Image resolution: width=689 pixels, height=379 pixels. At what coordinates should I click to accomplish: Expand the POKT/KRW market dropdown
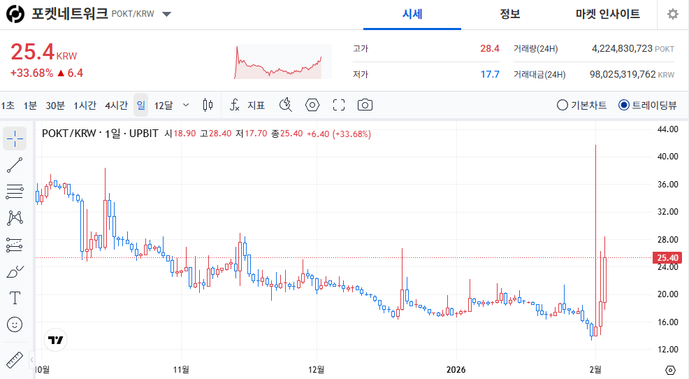tap(166, 15)
